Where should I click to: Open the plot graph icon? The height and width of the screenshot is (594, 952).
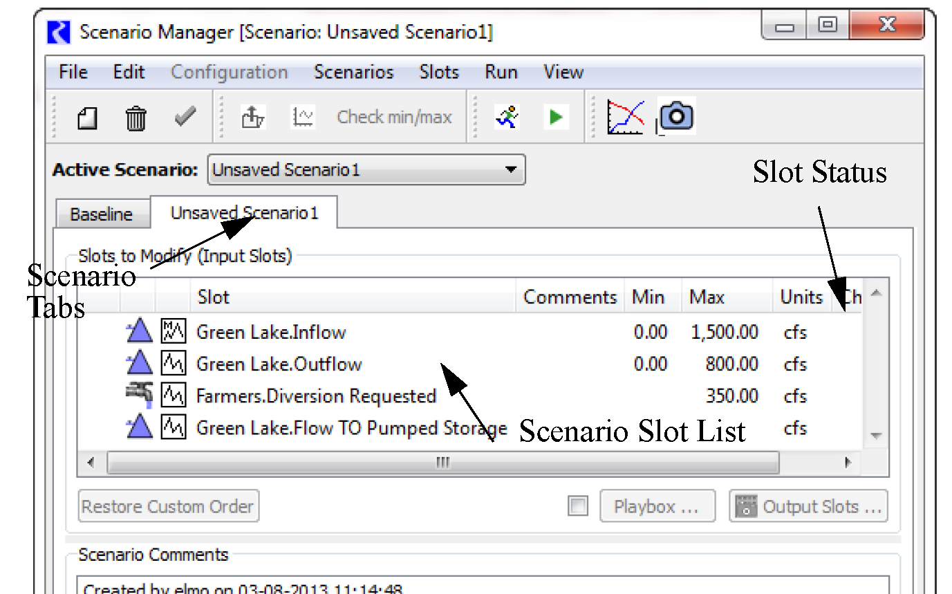coord(625,117)
